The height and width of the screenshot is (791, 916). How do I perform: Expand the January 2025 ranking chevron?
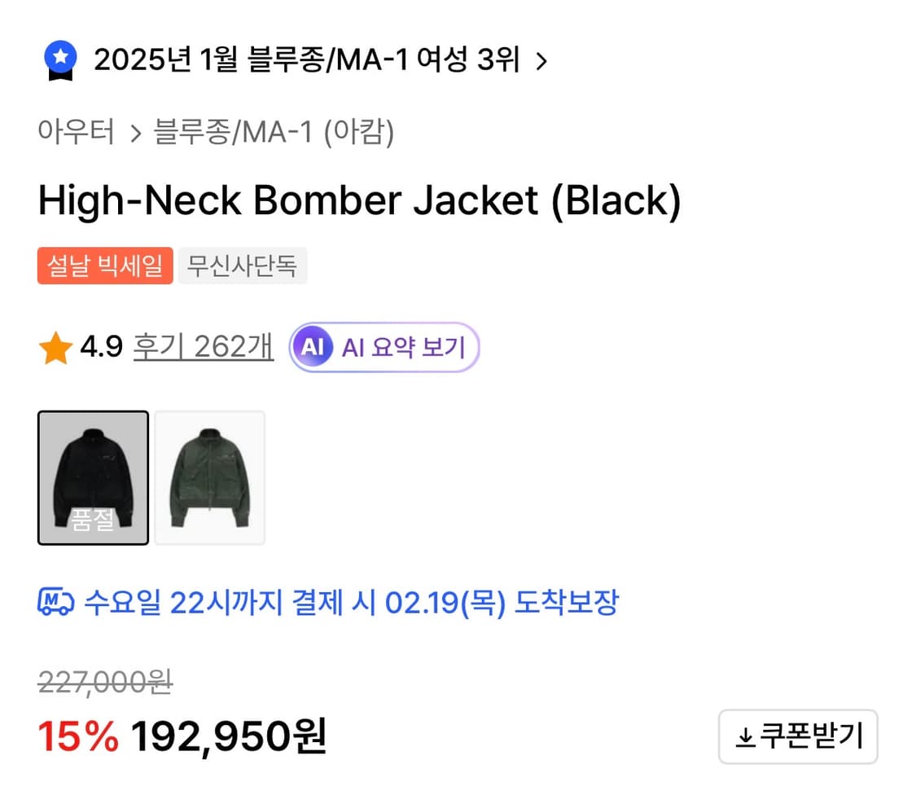pos(541,59)
